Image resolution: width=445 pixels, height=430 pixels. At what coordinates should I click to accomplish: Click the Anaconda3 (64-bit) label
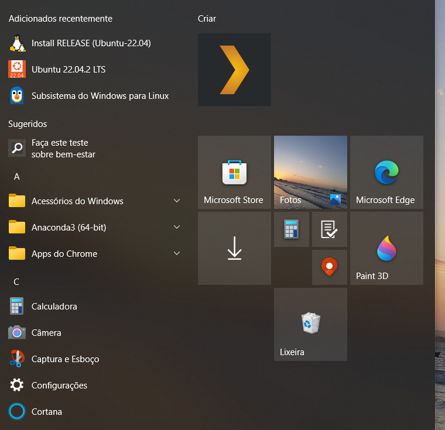tap(69, 228)
